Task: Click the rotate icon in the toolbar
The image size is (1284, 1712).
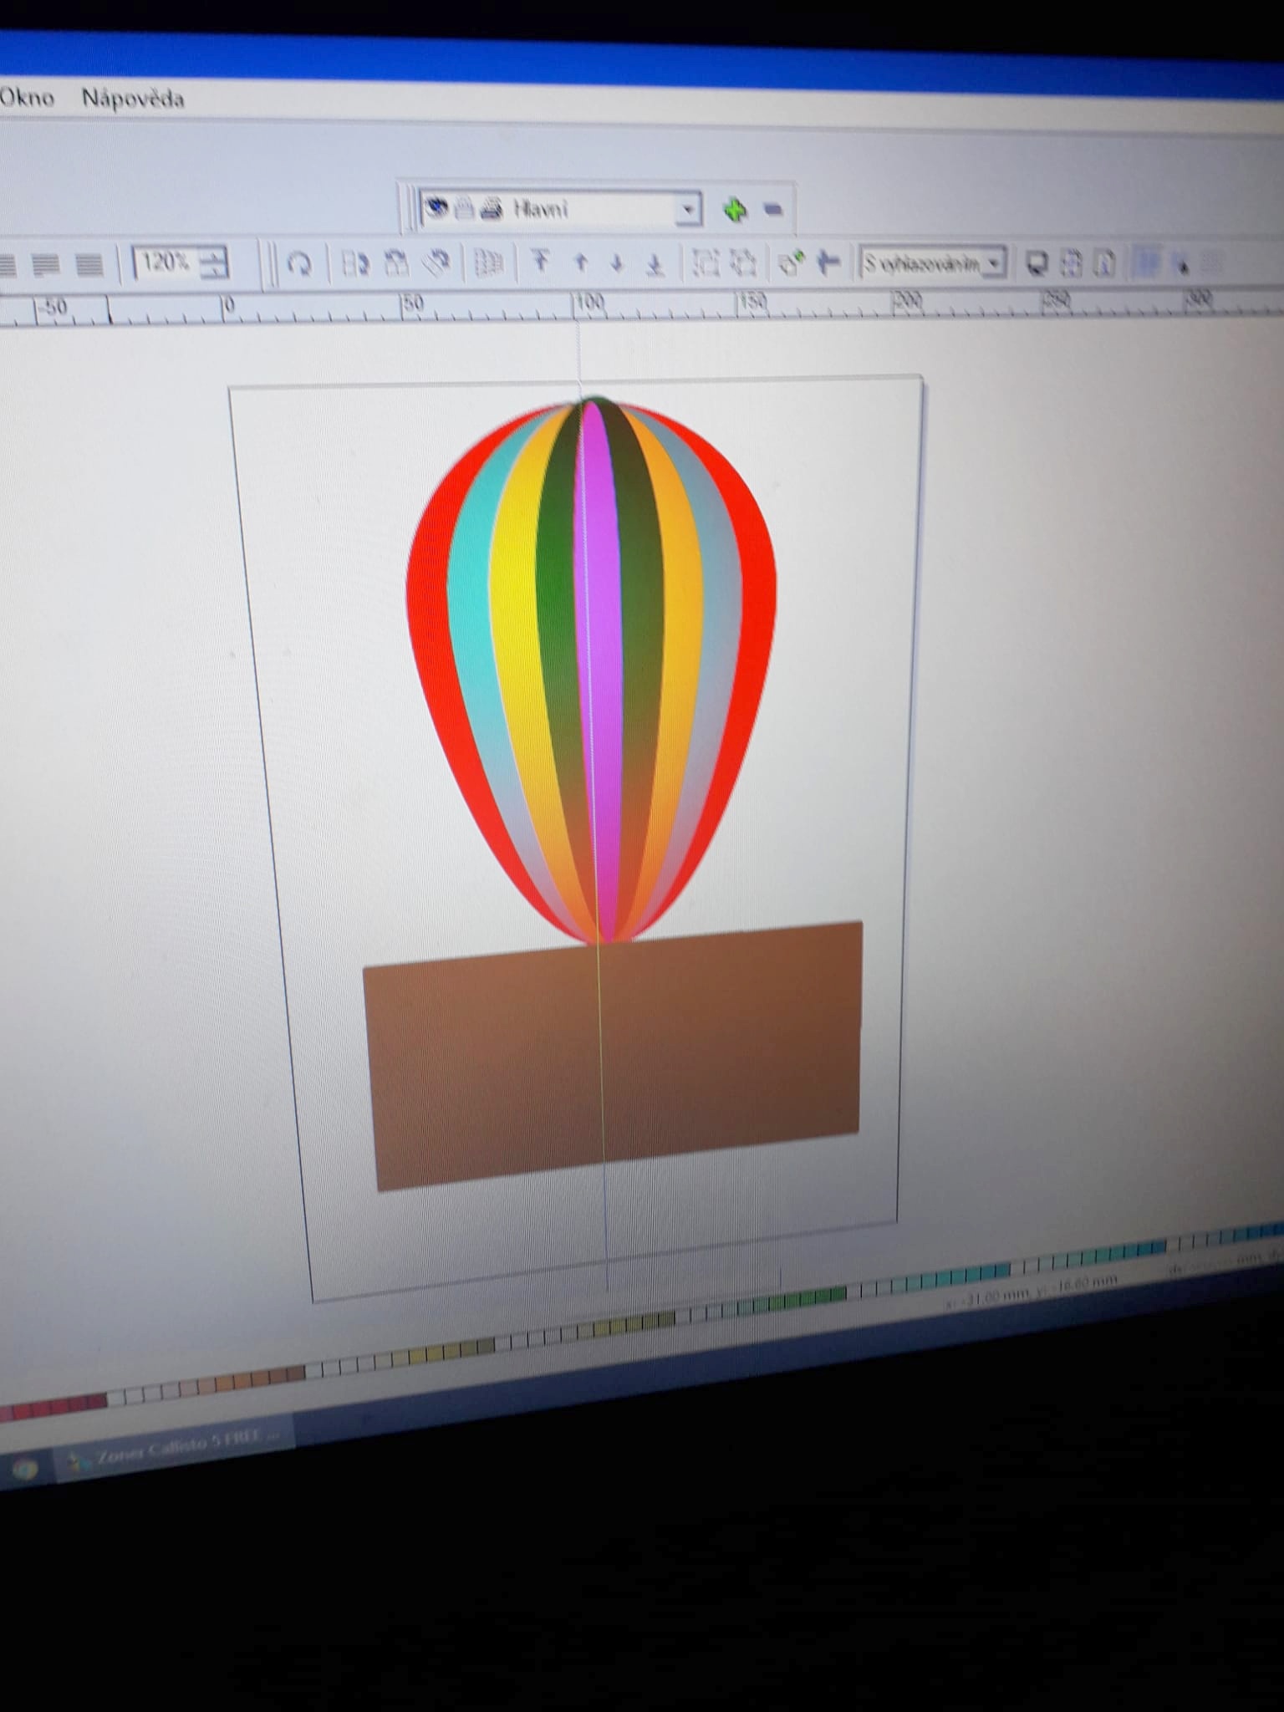Action: (298, 264)
